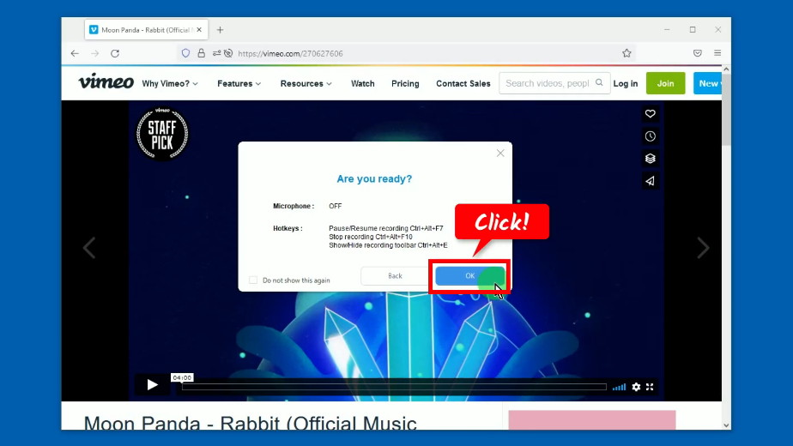
Task: Play the Vimeo video
Action: click(152, 385)
